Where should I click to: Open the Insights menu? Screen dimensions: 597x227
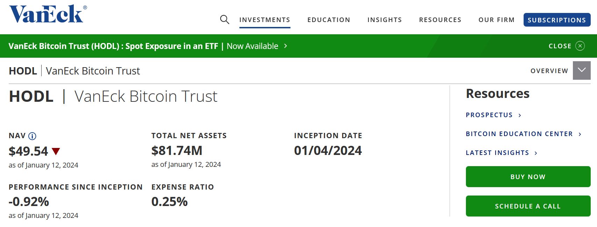click(384, 20)
